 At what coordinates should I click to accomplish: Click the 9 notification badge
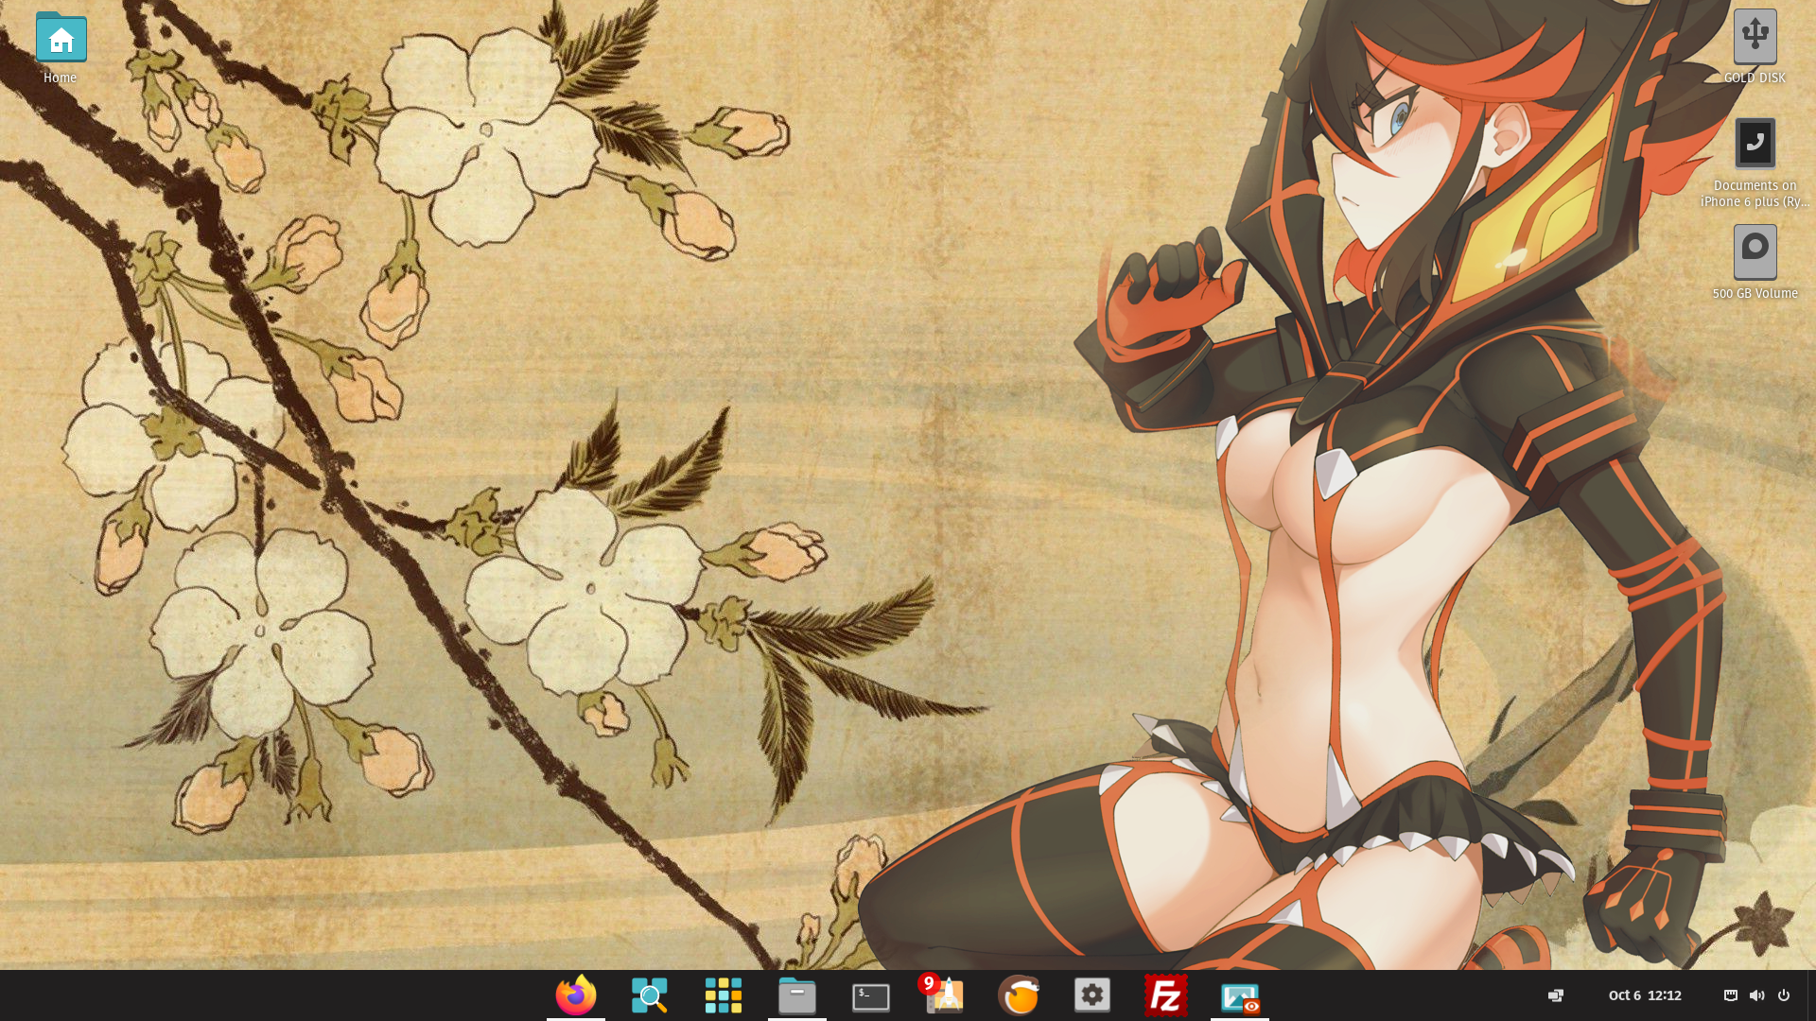928,983
